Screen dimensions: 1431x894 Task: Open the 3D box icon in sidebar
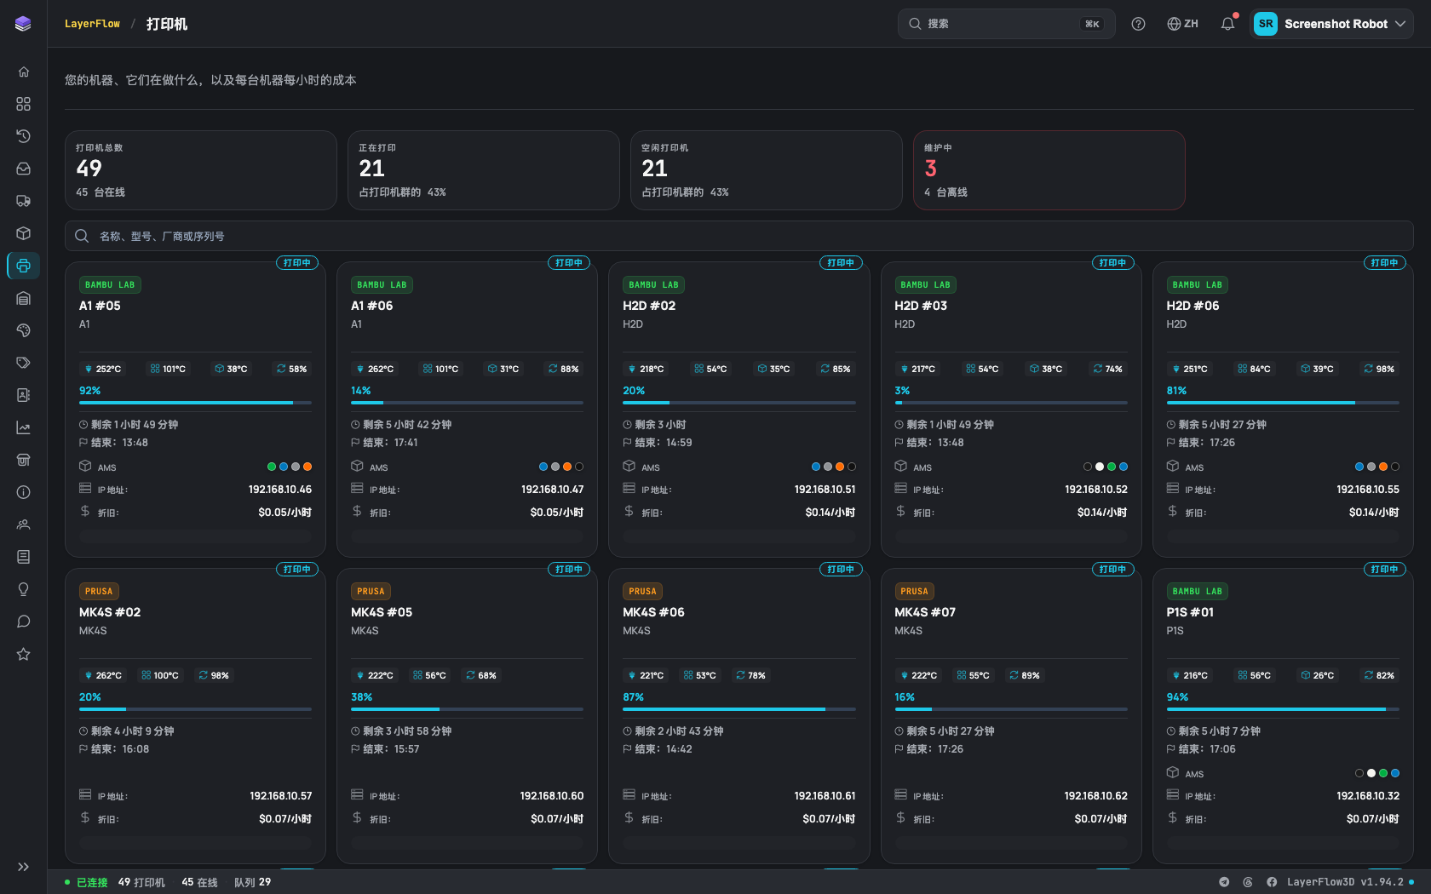coord(23,233)
